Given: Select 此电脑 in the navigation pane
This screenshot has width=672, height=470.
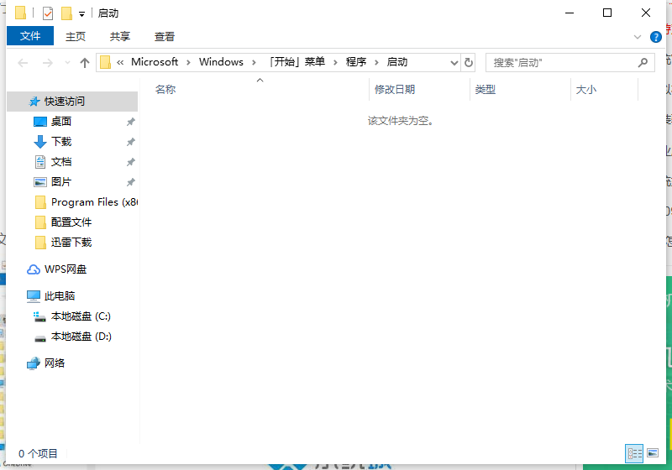Looking at the screenshot, I should [59, 296].
